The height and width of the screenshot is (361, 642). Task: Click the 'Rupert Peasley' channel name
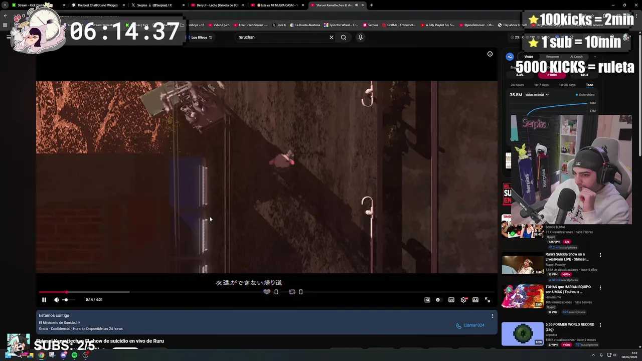[556, 265]
